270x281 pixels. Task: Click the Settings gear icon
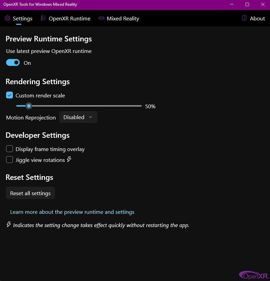tap(7, 18)
